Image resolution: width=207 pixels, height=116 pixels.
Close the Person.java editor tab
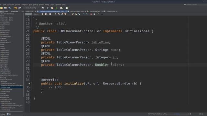pyautogui.click(x=117, y=12)
